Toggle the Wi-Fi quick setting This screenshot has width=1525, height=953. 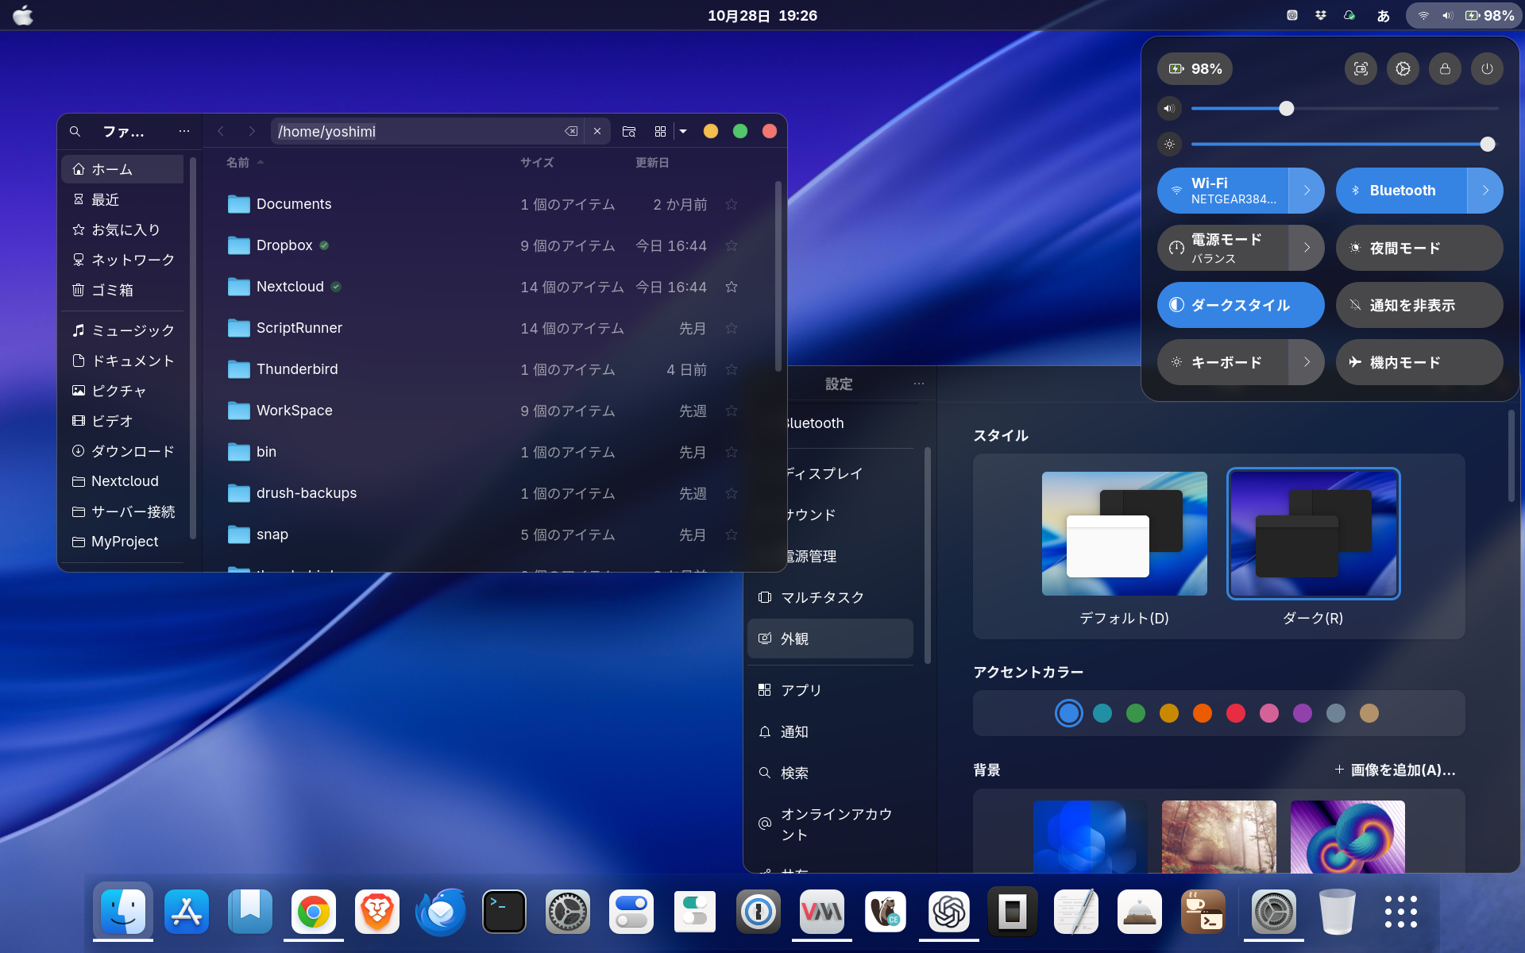pos(1223,191)
